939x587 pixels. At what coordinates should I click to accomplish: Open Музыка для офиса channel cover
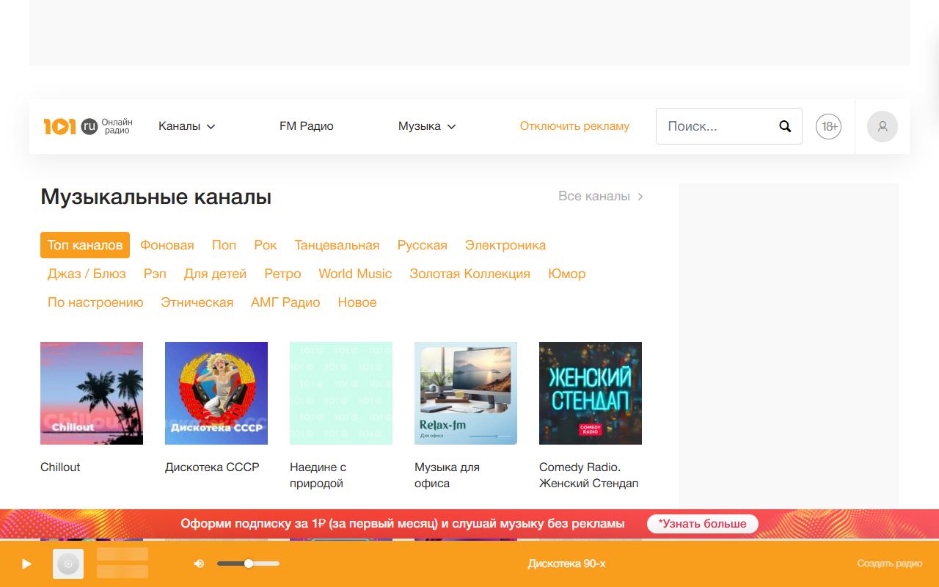pyautogui.click(x=466, y=393)
